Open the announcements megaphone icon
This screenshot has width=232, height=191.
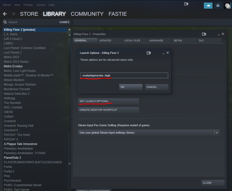tap(208, 6)
